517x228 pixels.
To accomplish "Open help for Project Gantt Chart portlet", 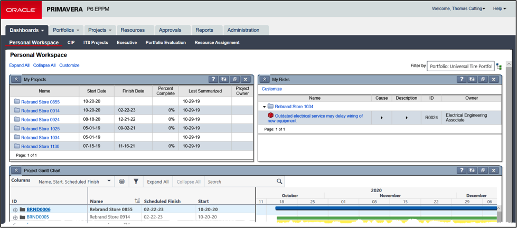I will pyautogui.click(x=462, y=170).
